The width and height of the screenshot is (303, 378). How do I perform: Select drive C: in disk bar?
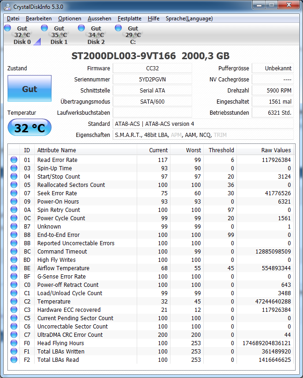133,35
